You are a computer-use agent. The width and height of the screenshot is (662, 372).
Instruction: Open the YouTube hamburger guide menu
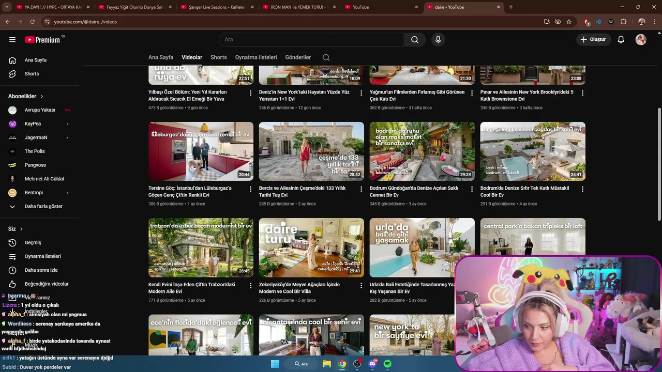[x=12, y=40]
